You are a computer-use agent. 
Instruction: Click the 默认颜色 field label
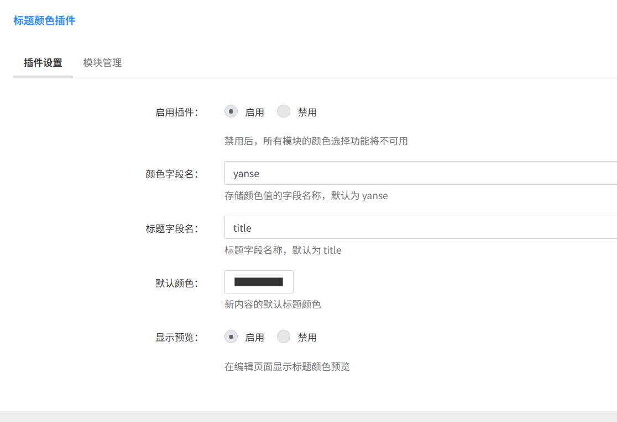click(x=177, y=283)
